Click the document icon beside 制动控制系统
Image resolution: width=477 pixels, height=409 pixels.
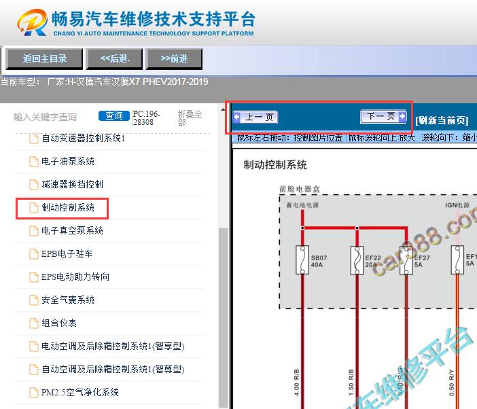34,208
